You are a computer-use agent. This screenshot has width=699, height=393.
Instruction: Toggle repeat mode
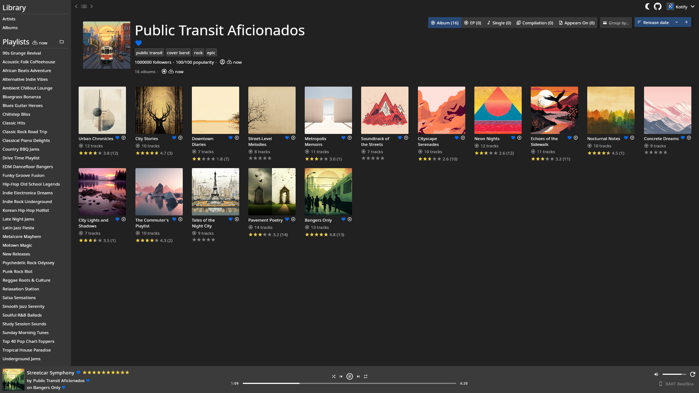[366, 377]
